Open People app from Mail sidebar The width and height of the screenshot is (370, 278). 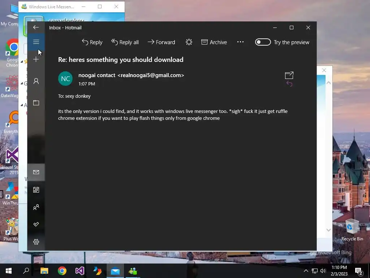(x=36, y=207)
